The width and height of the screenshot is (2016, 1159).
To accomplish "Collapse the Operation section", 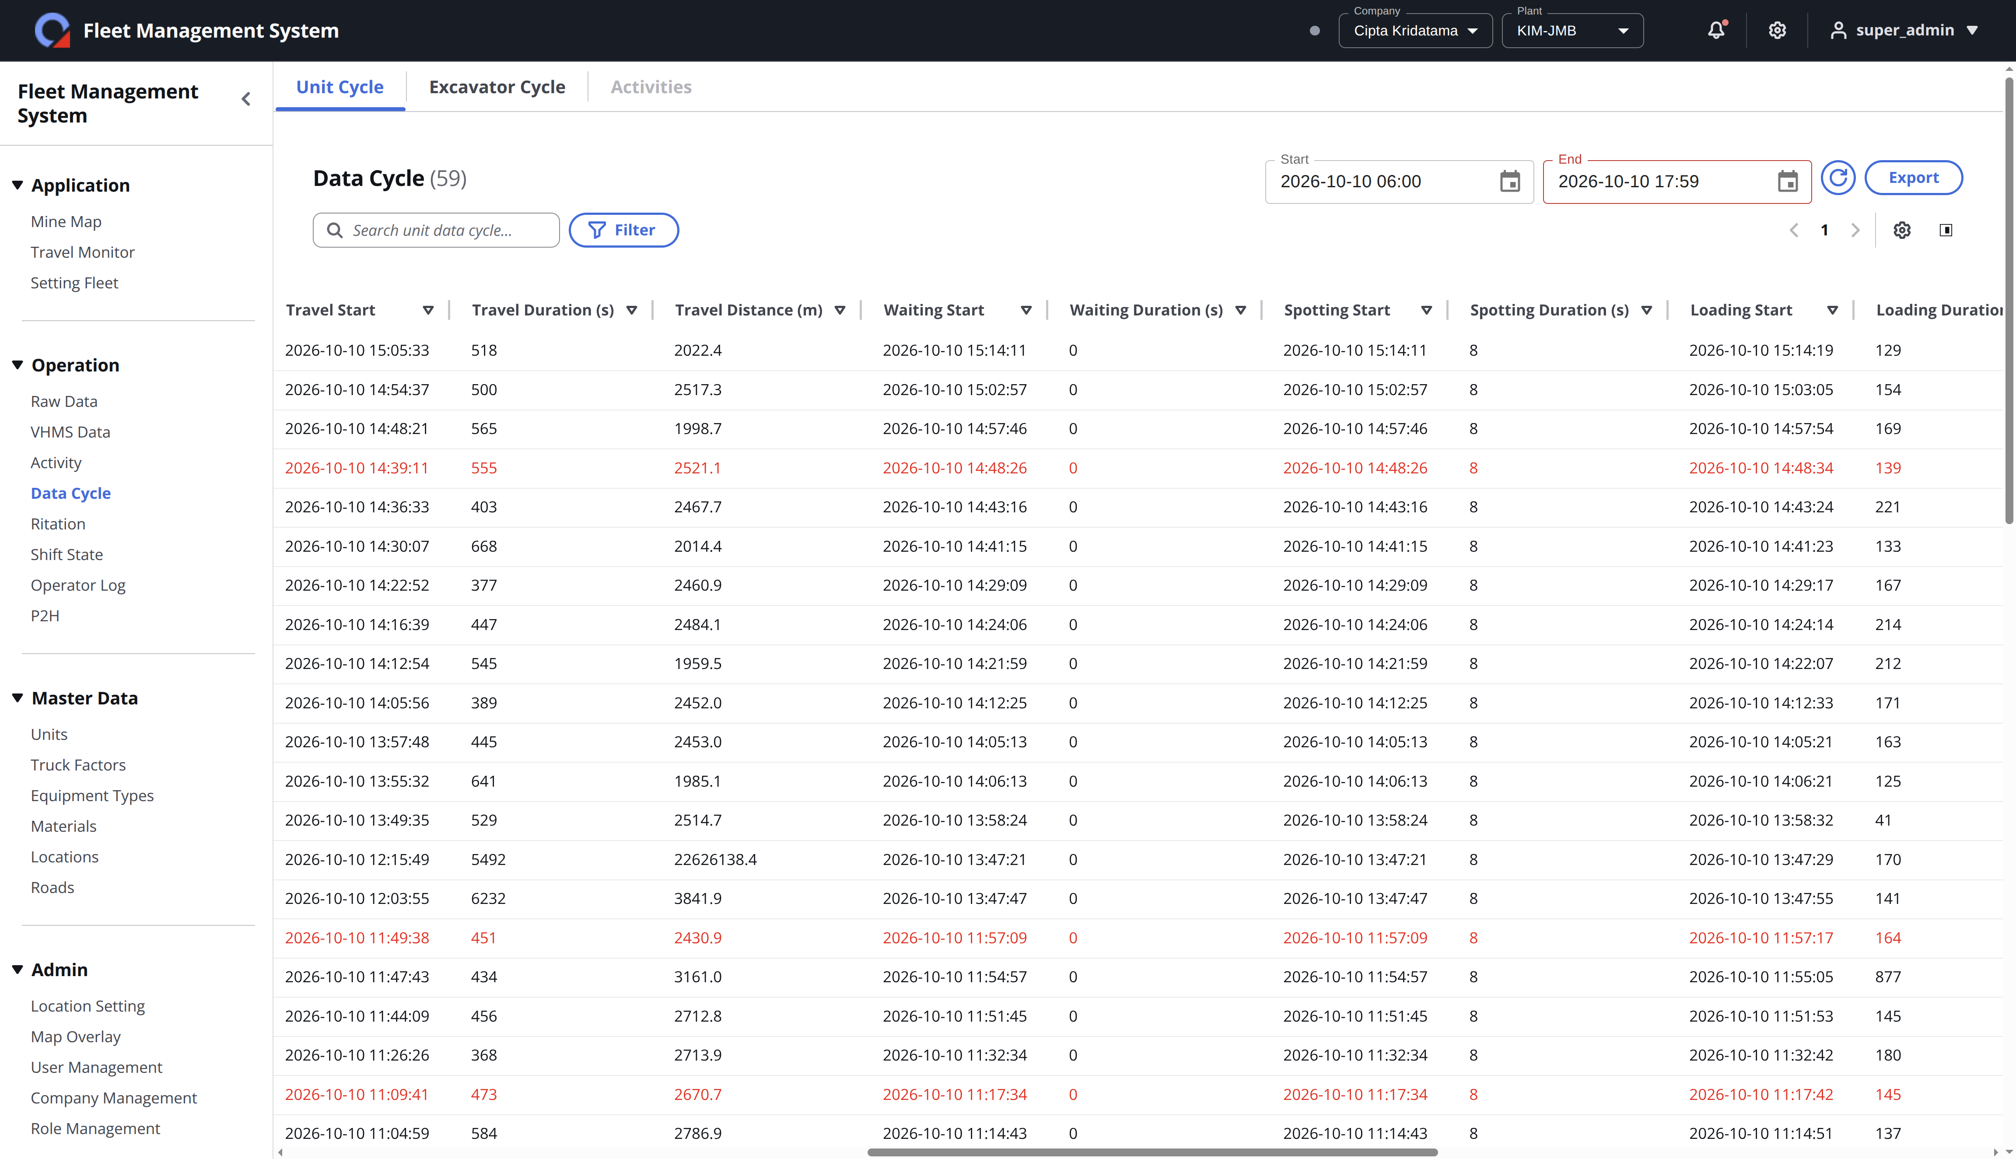I will (x=17, y=365).
